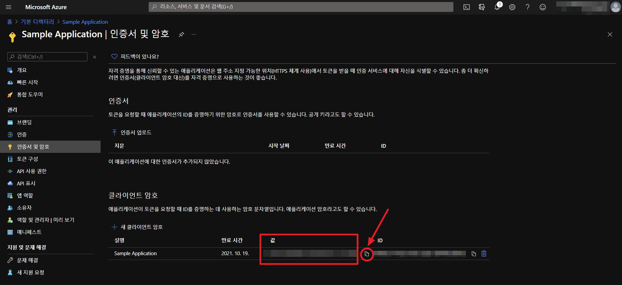This screenshot has width=622, height=285.
Task: Open the directory and subscription filter icon
Action: [x=481, y=7]
